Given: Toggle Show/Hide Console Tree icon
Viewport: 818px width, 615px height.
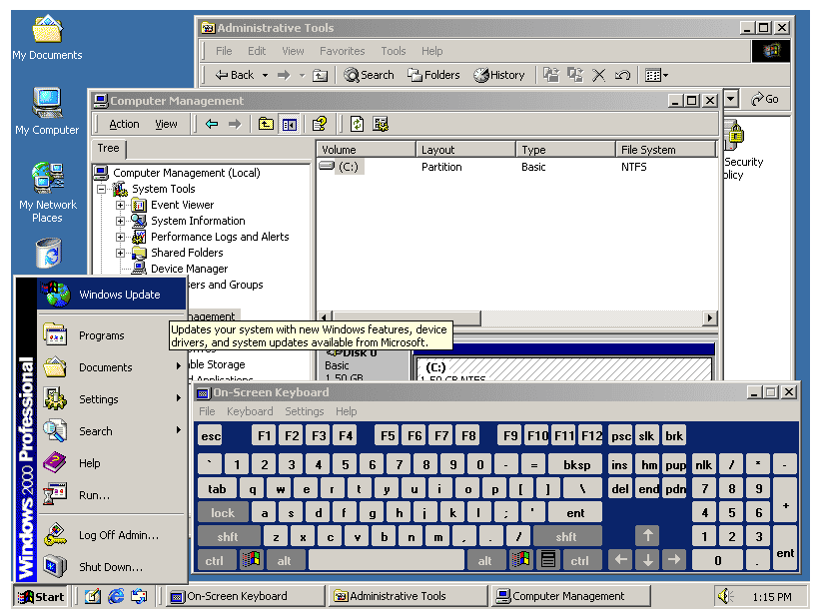Looking at the screenshot, I should 289,124.
